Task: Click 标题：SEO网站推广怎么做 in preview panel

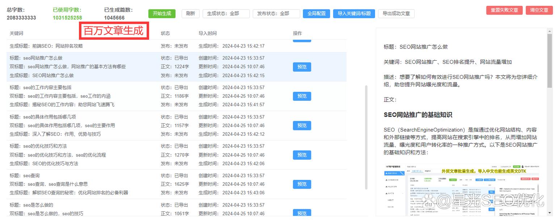Action: click(x=416, y=47)
